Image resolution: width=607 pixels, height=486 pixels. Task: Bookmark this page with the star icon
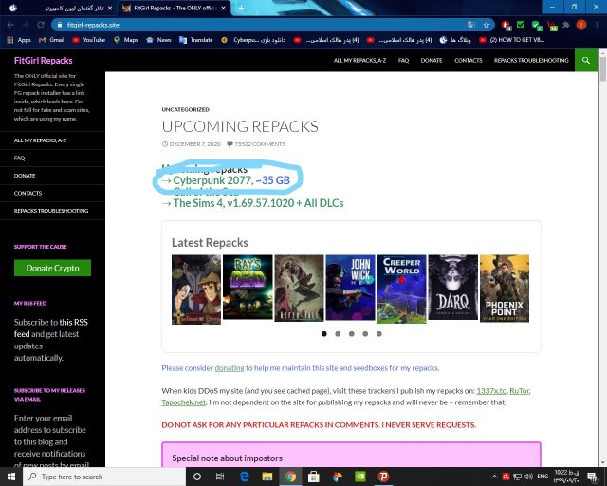(x=487, y=25)
